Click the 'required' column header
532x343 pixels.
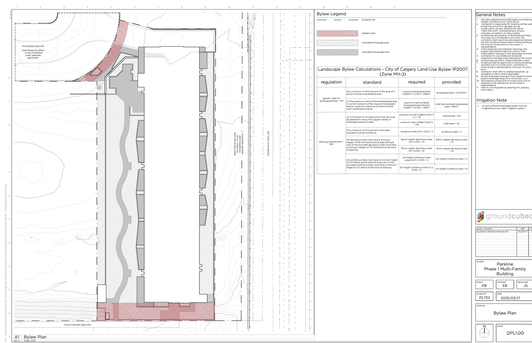click(416, 82)
